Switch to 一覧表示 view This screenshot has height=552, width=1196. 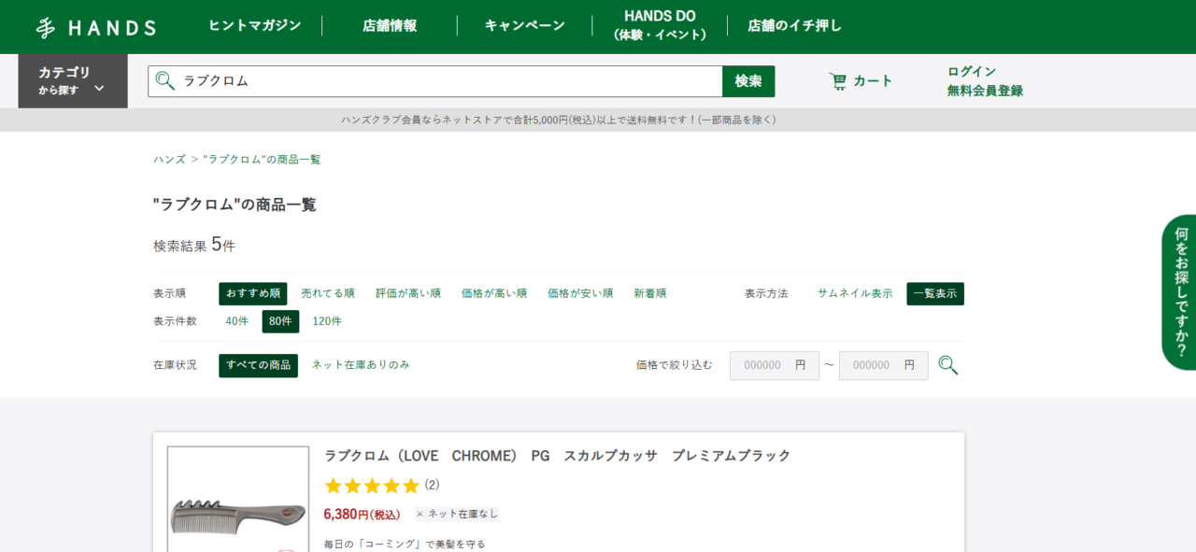click(935, 294)
